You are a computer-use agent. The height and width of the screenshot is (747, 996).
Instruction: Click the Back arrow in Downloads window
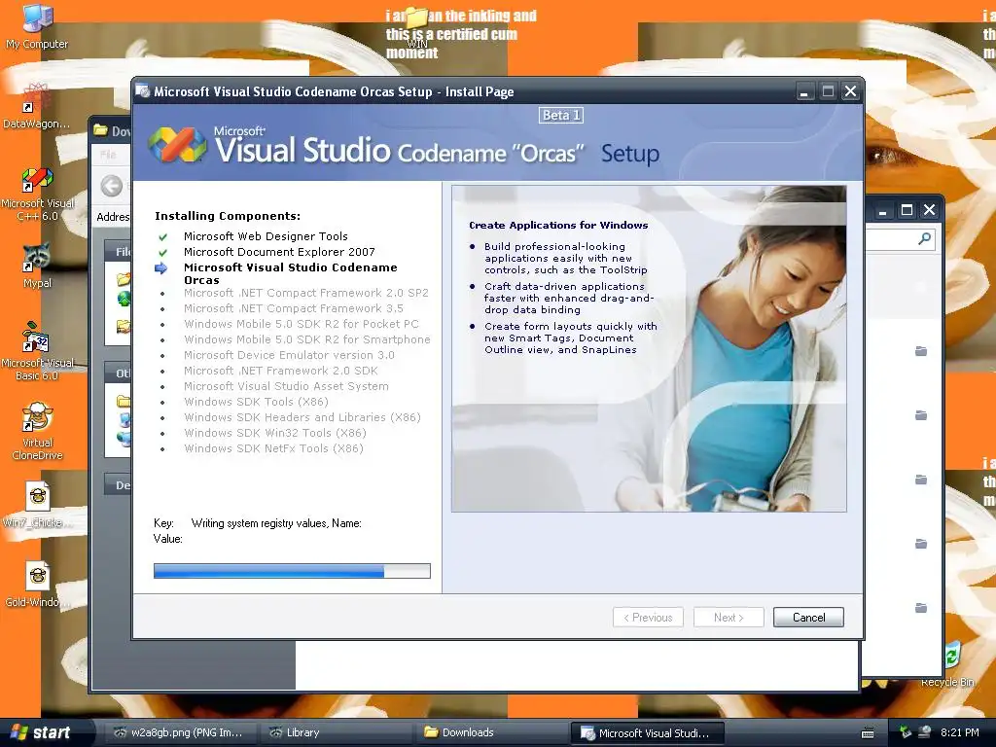click(112, 186)
